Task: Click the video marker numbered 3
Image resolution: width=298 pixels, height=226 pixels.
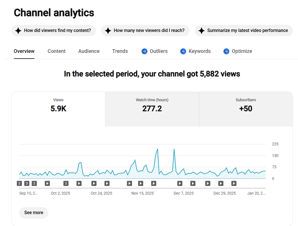Action: 27,183
